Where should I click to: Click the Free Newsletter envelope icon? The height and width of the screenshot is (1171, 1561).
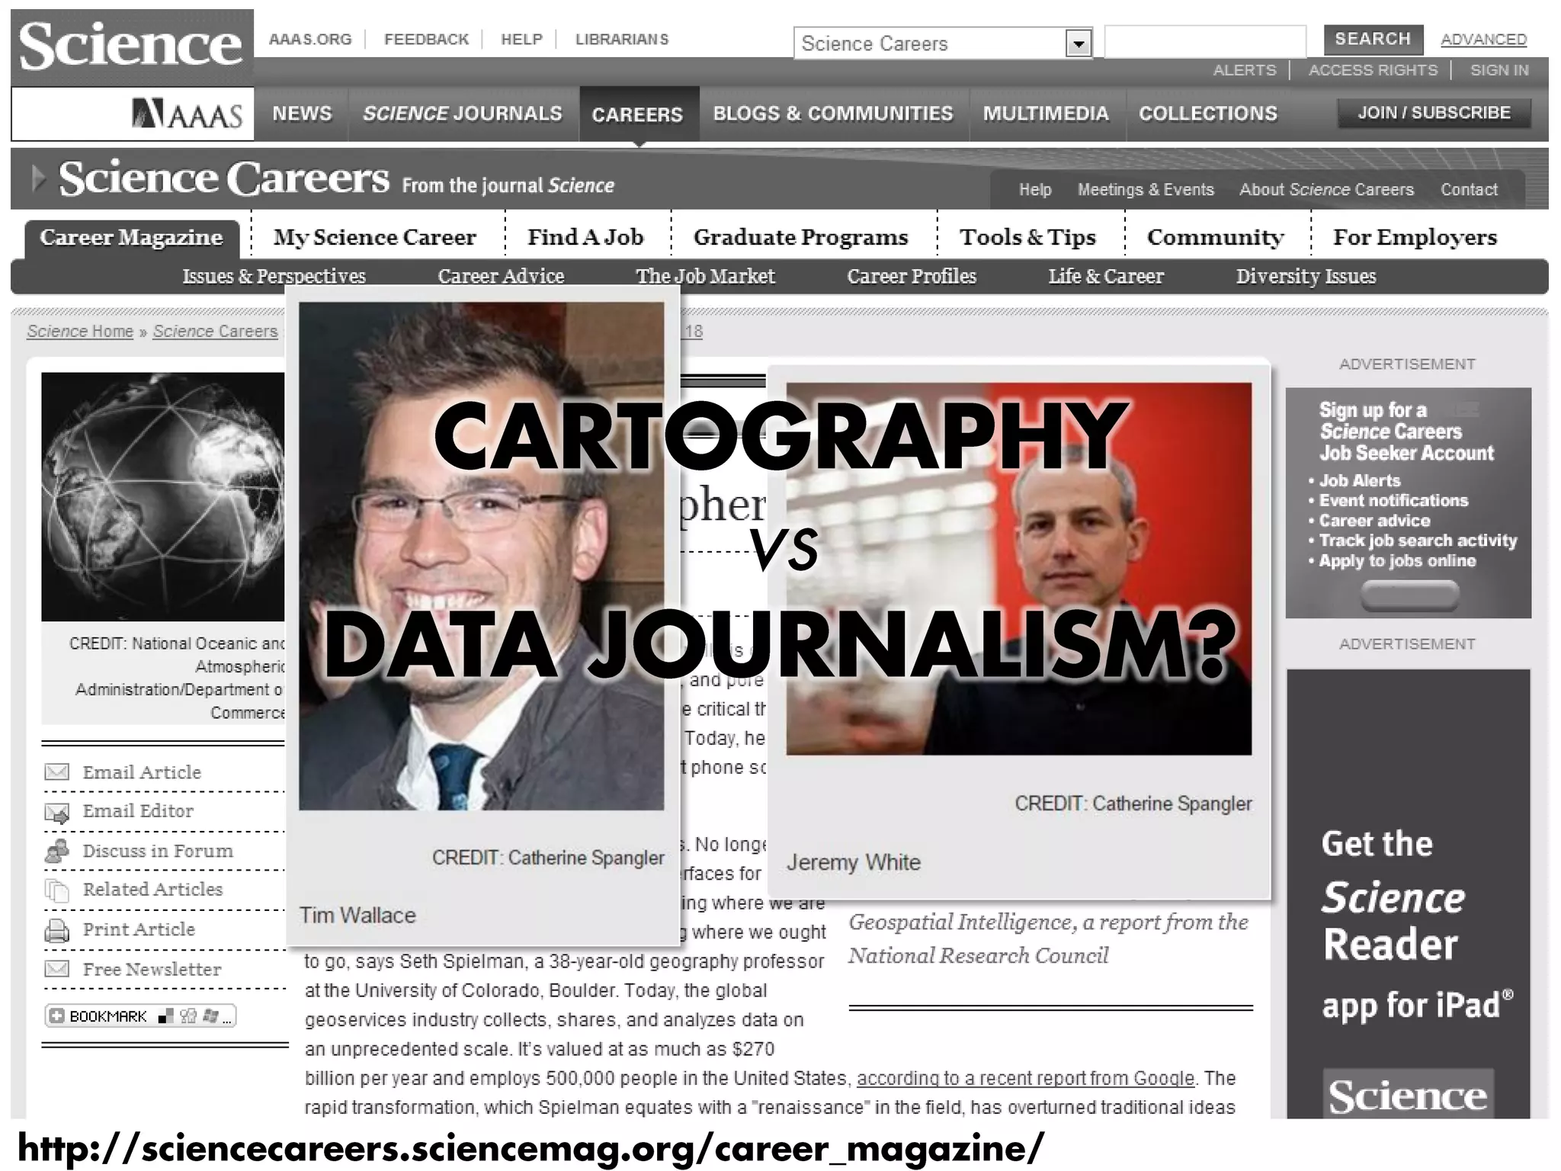pos(57,969)
